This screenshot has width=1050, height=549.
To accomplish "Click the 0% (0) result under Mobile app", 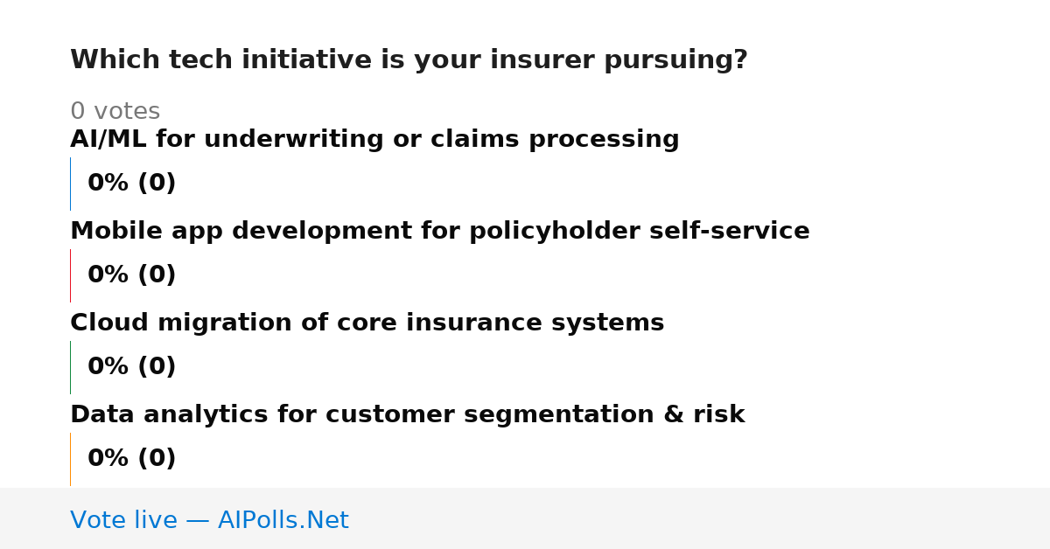I will 132,275.
